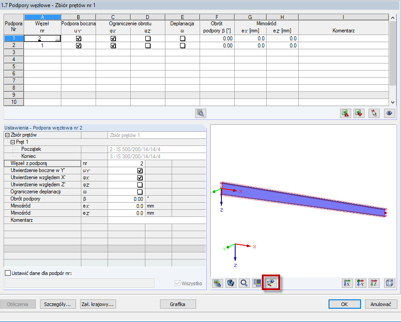Viewport: 401px width, 322px height.
Task: Click the magnifier zoom icon in preview
Action: 244,283
